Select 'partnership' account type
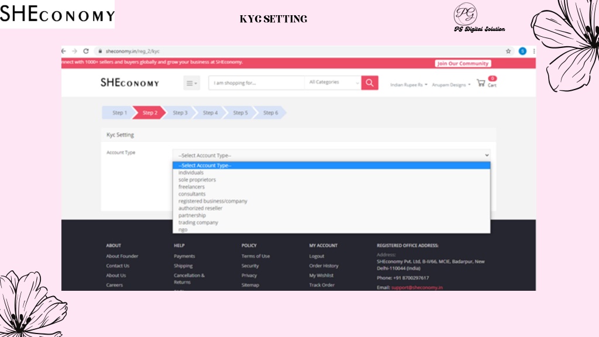The height and width of the screenshot is (337, 599). click(x=331, y=215)
